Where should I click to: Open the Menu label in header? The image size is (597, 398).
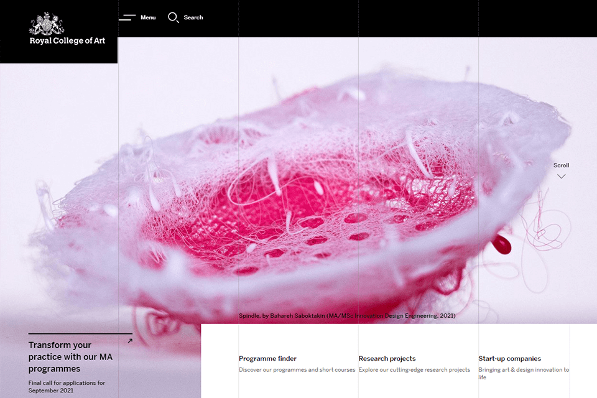point(148,17)
